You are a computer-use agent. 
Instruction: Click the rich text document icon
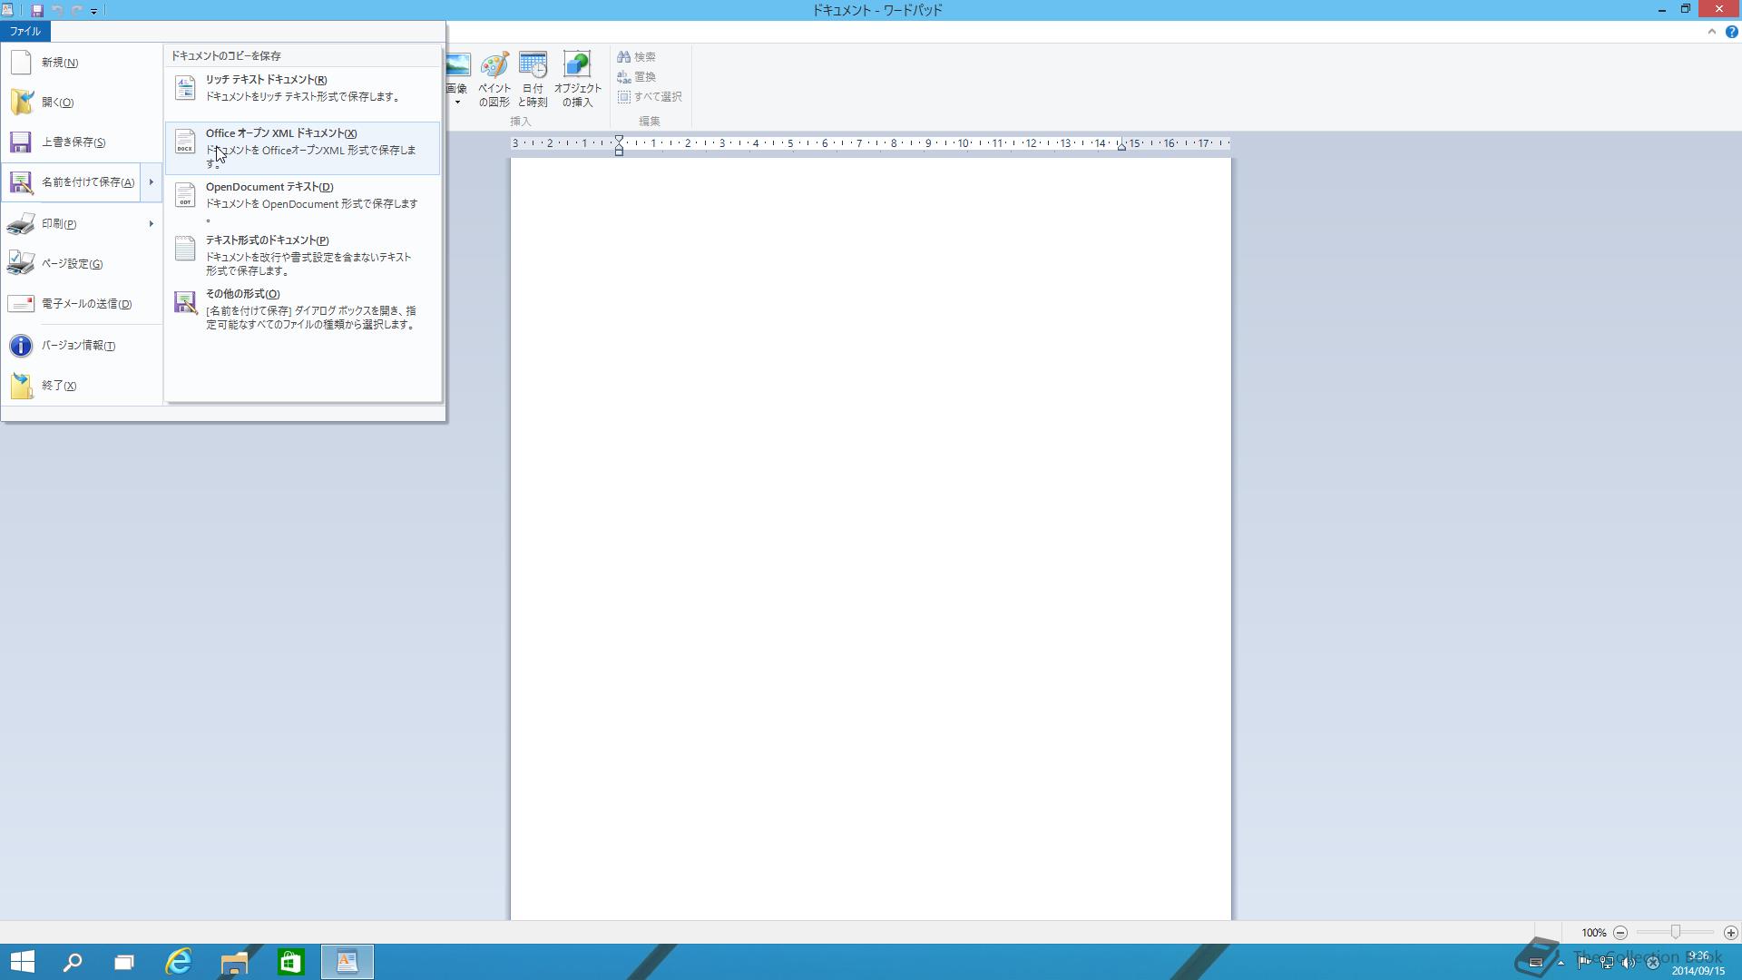185,88
